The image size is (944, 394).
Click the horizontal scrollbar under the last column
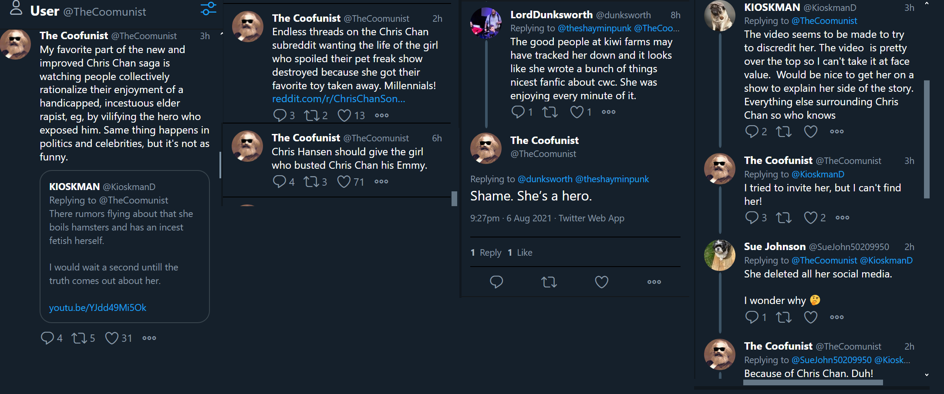pos(813,383)
